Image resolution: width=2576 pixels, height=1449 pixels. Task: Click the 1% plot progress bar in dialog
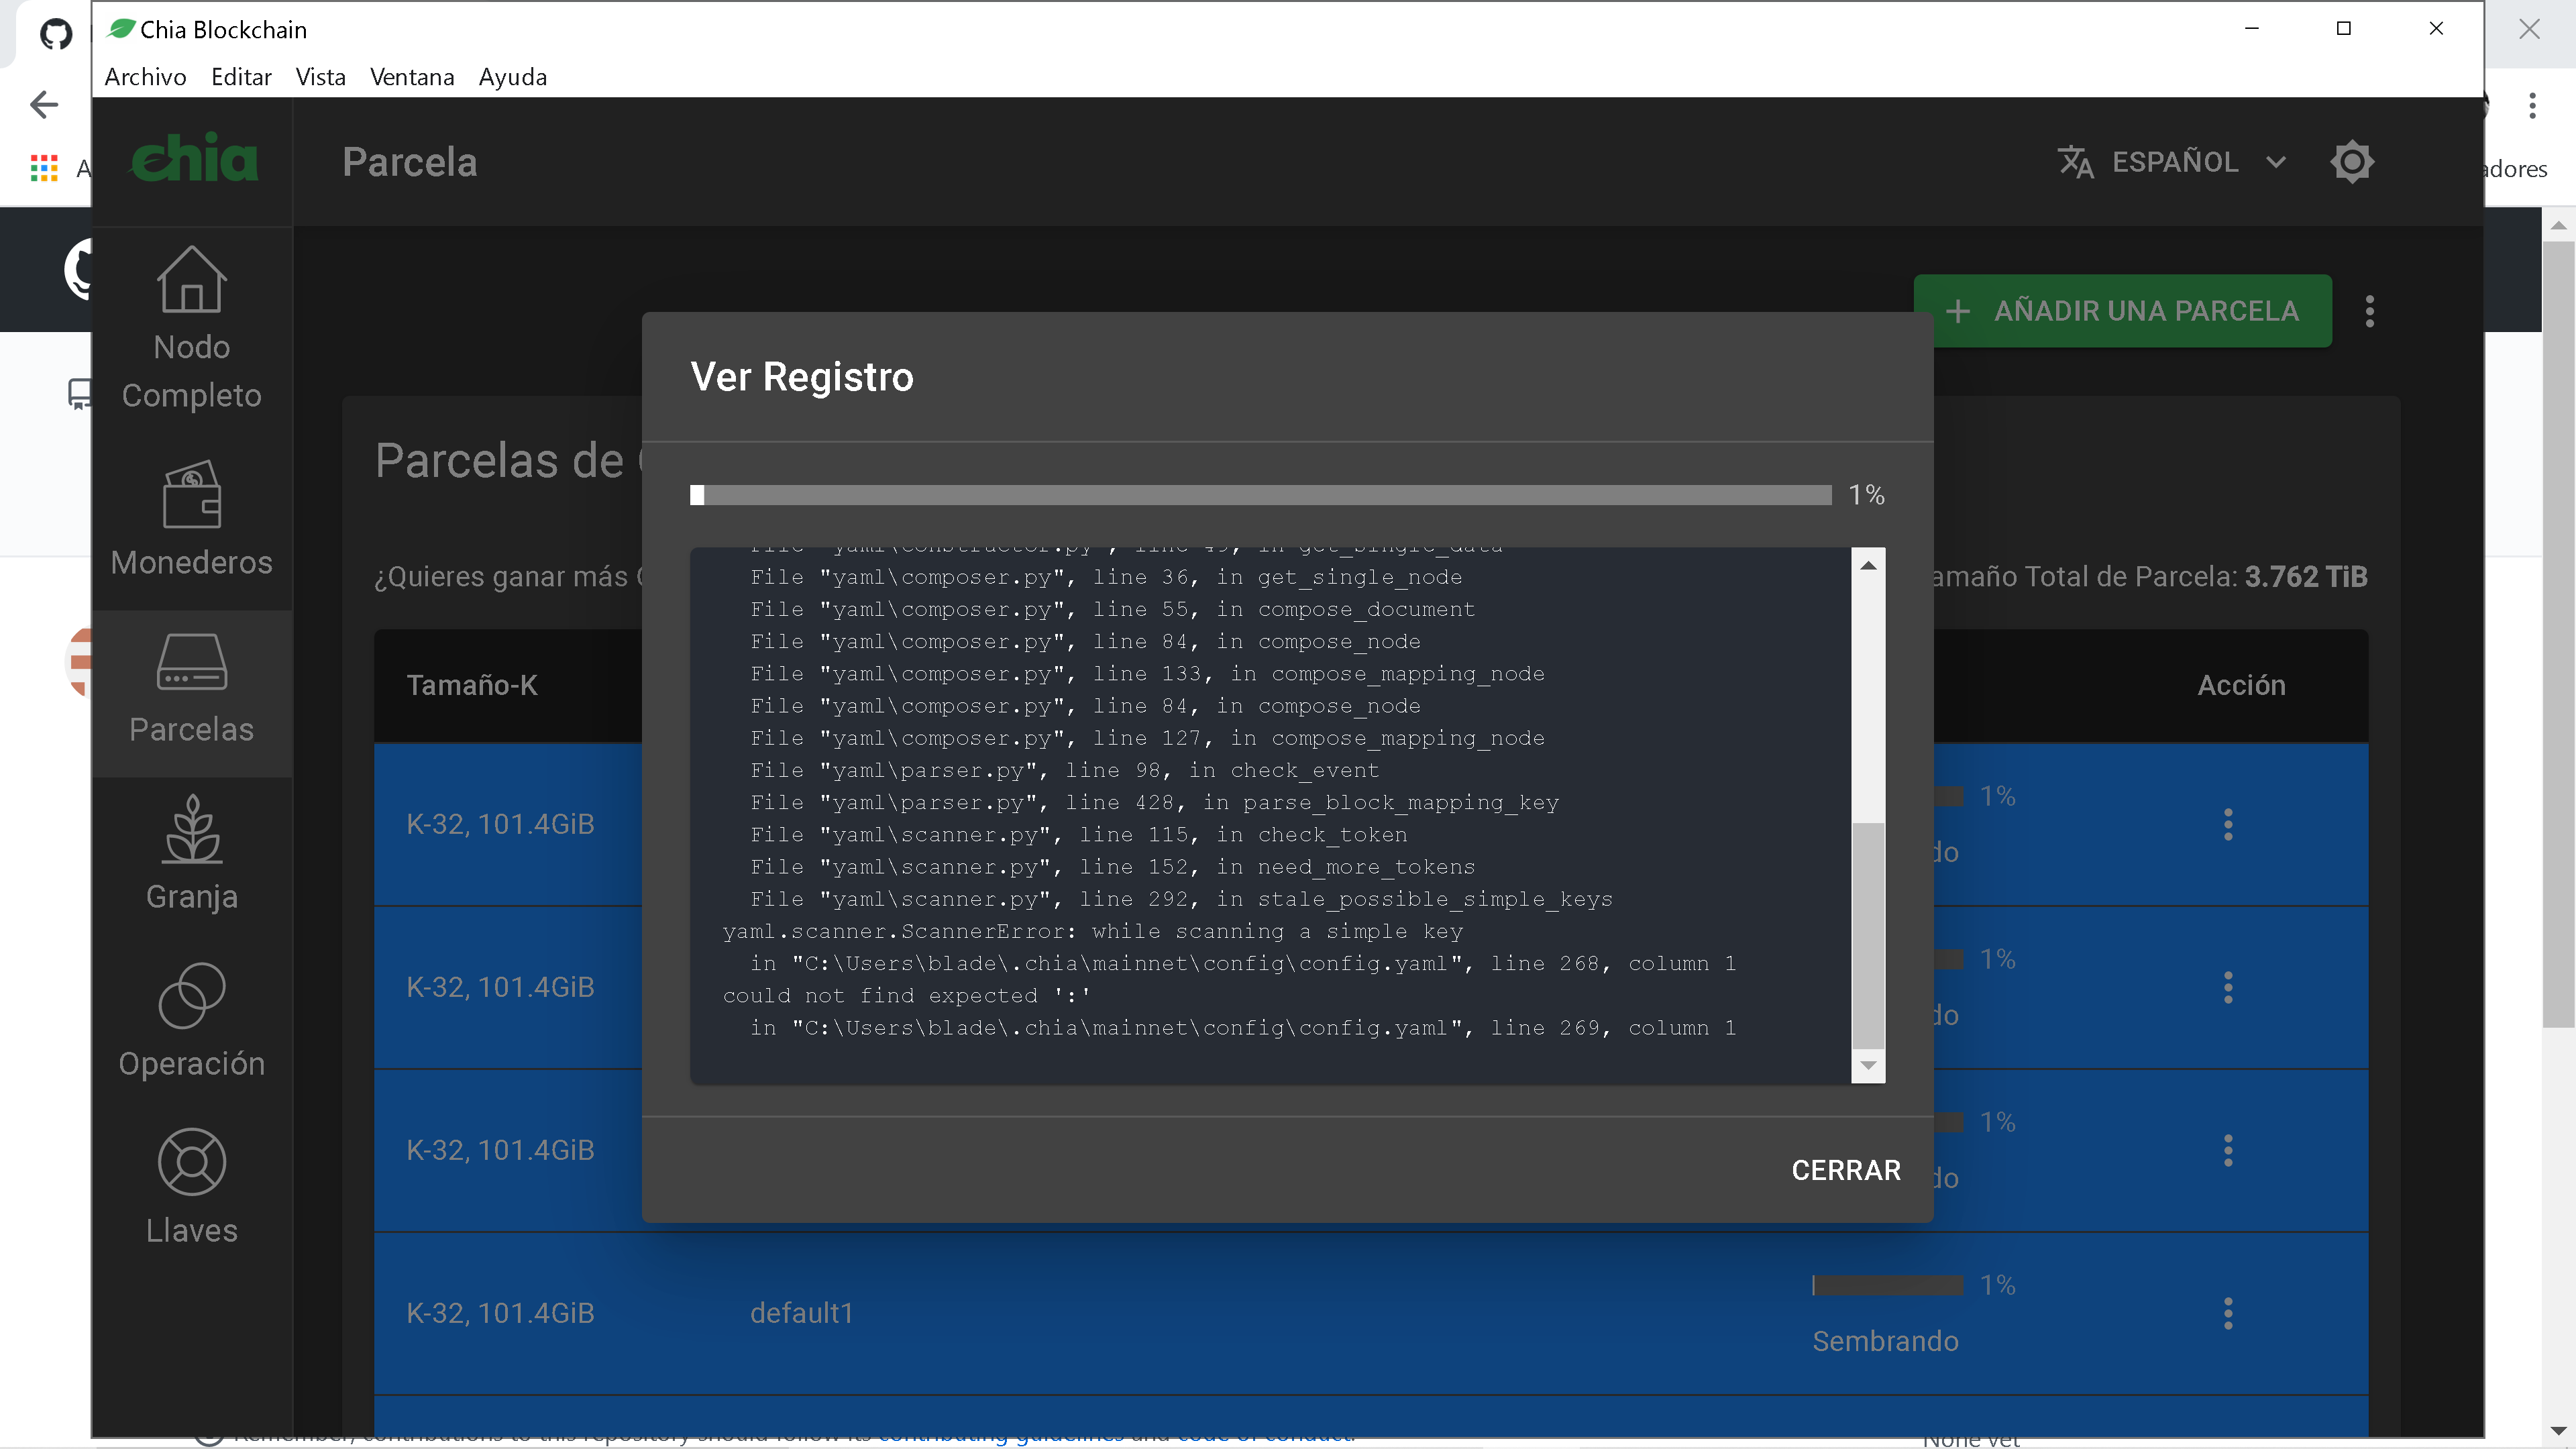(1260, 495)
